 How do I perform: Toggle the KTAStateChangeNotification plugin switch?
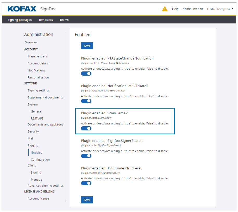point(86,74)
